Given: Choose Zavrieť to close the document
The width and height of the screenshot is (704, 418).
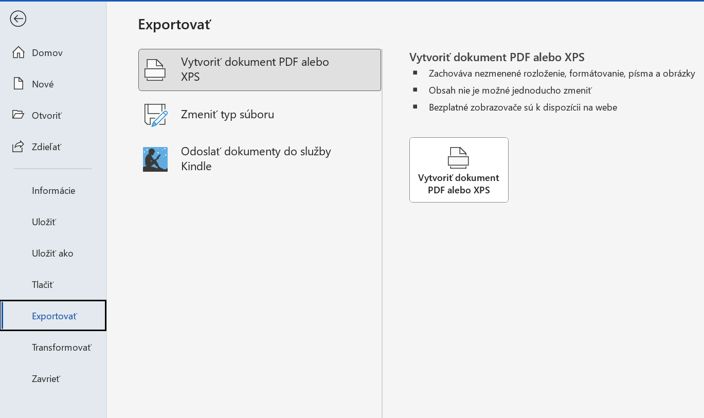Looking at the screenshot, I should coord(46,379).
